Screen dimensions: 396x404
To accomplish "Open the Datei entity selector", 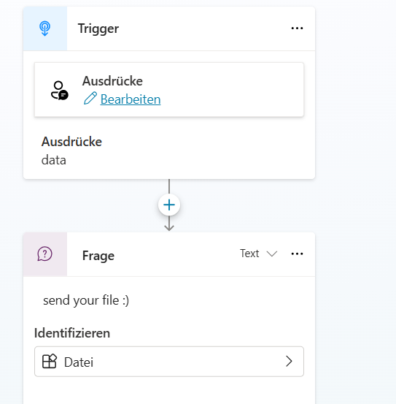I will click(169, 362).
